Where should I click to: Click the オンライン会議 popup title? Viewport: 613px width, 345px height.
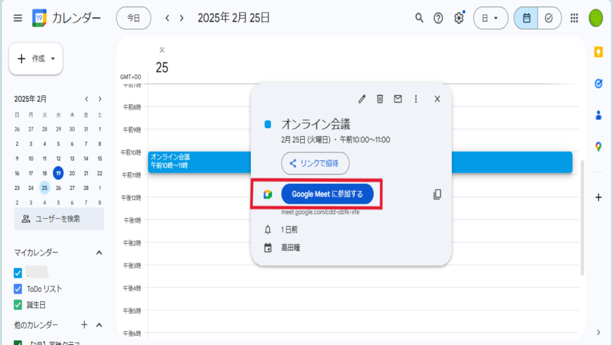coord(315,125)
